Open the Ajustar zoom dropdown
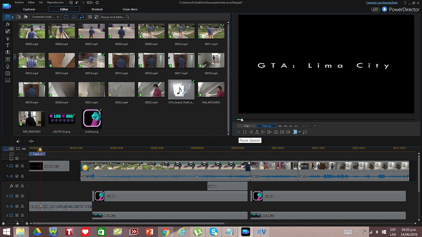Image resolution: width=422 pixels, height=237 pixels. [x=308, y=126]
